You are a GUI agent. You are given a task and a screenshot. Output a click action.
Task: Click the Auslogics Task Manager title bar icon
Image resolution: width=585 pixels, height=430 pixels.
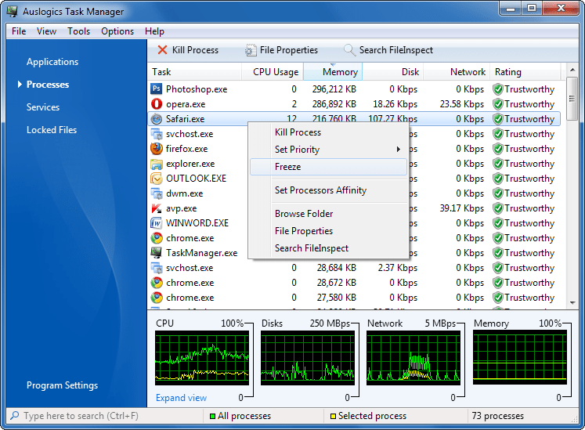(12, 11)
